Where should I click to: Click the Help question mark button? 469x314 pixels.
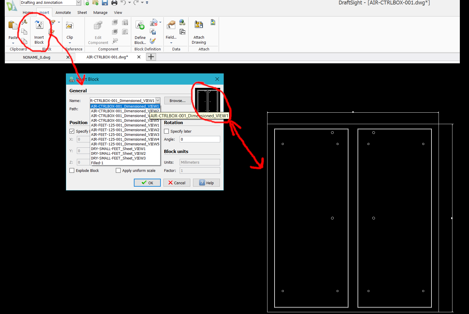pyautogui.click(x=206, y=183)
